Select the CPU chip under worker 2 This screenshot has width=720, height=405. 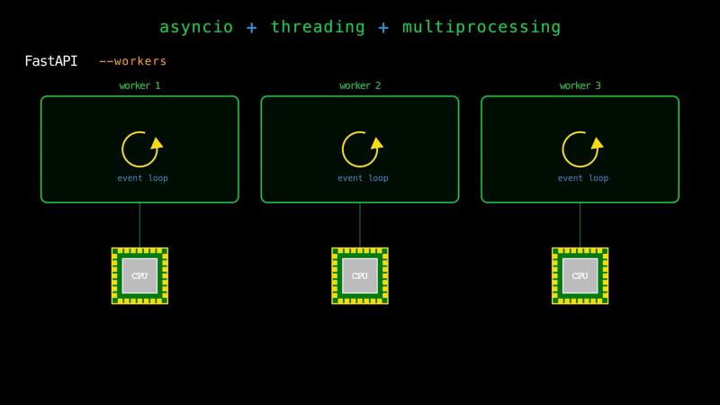[360, 275]
